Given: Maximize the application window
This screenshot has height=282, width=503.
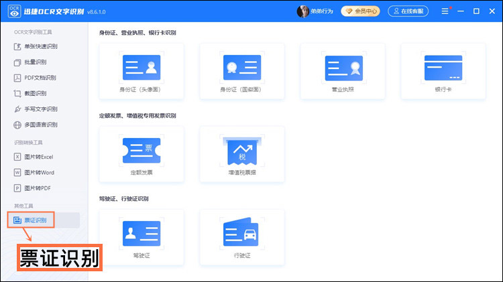Looking at the screenshot, I should point(476,11).
